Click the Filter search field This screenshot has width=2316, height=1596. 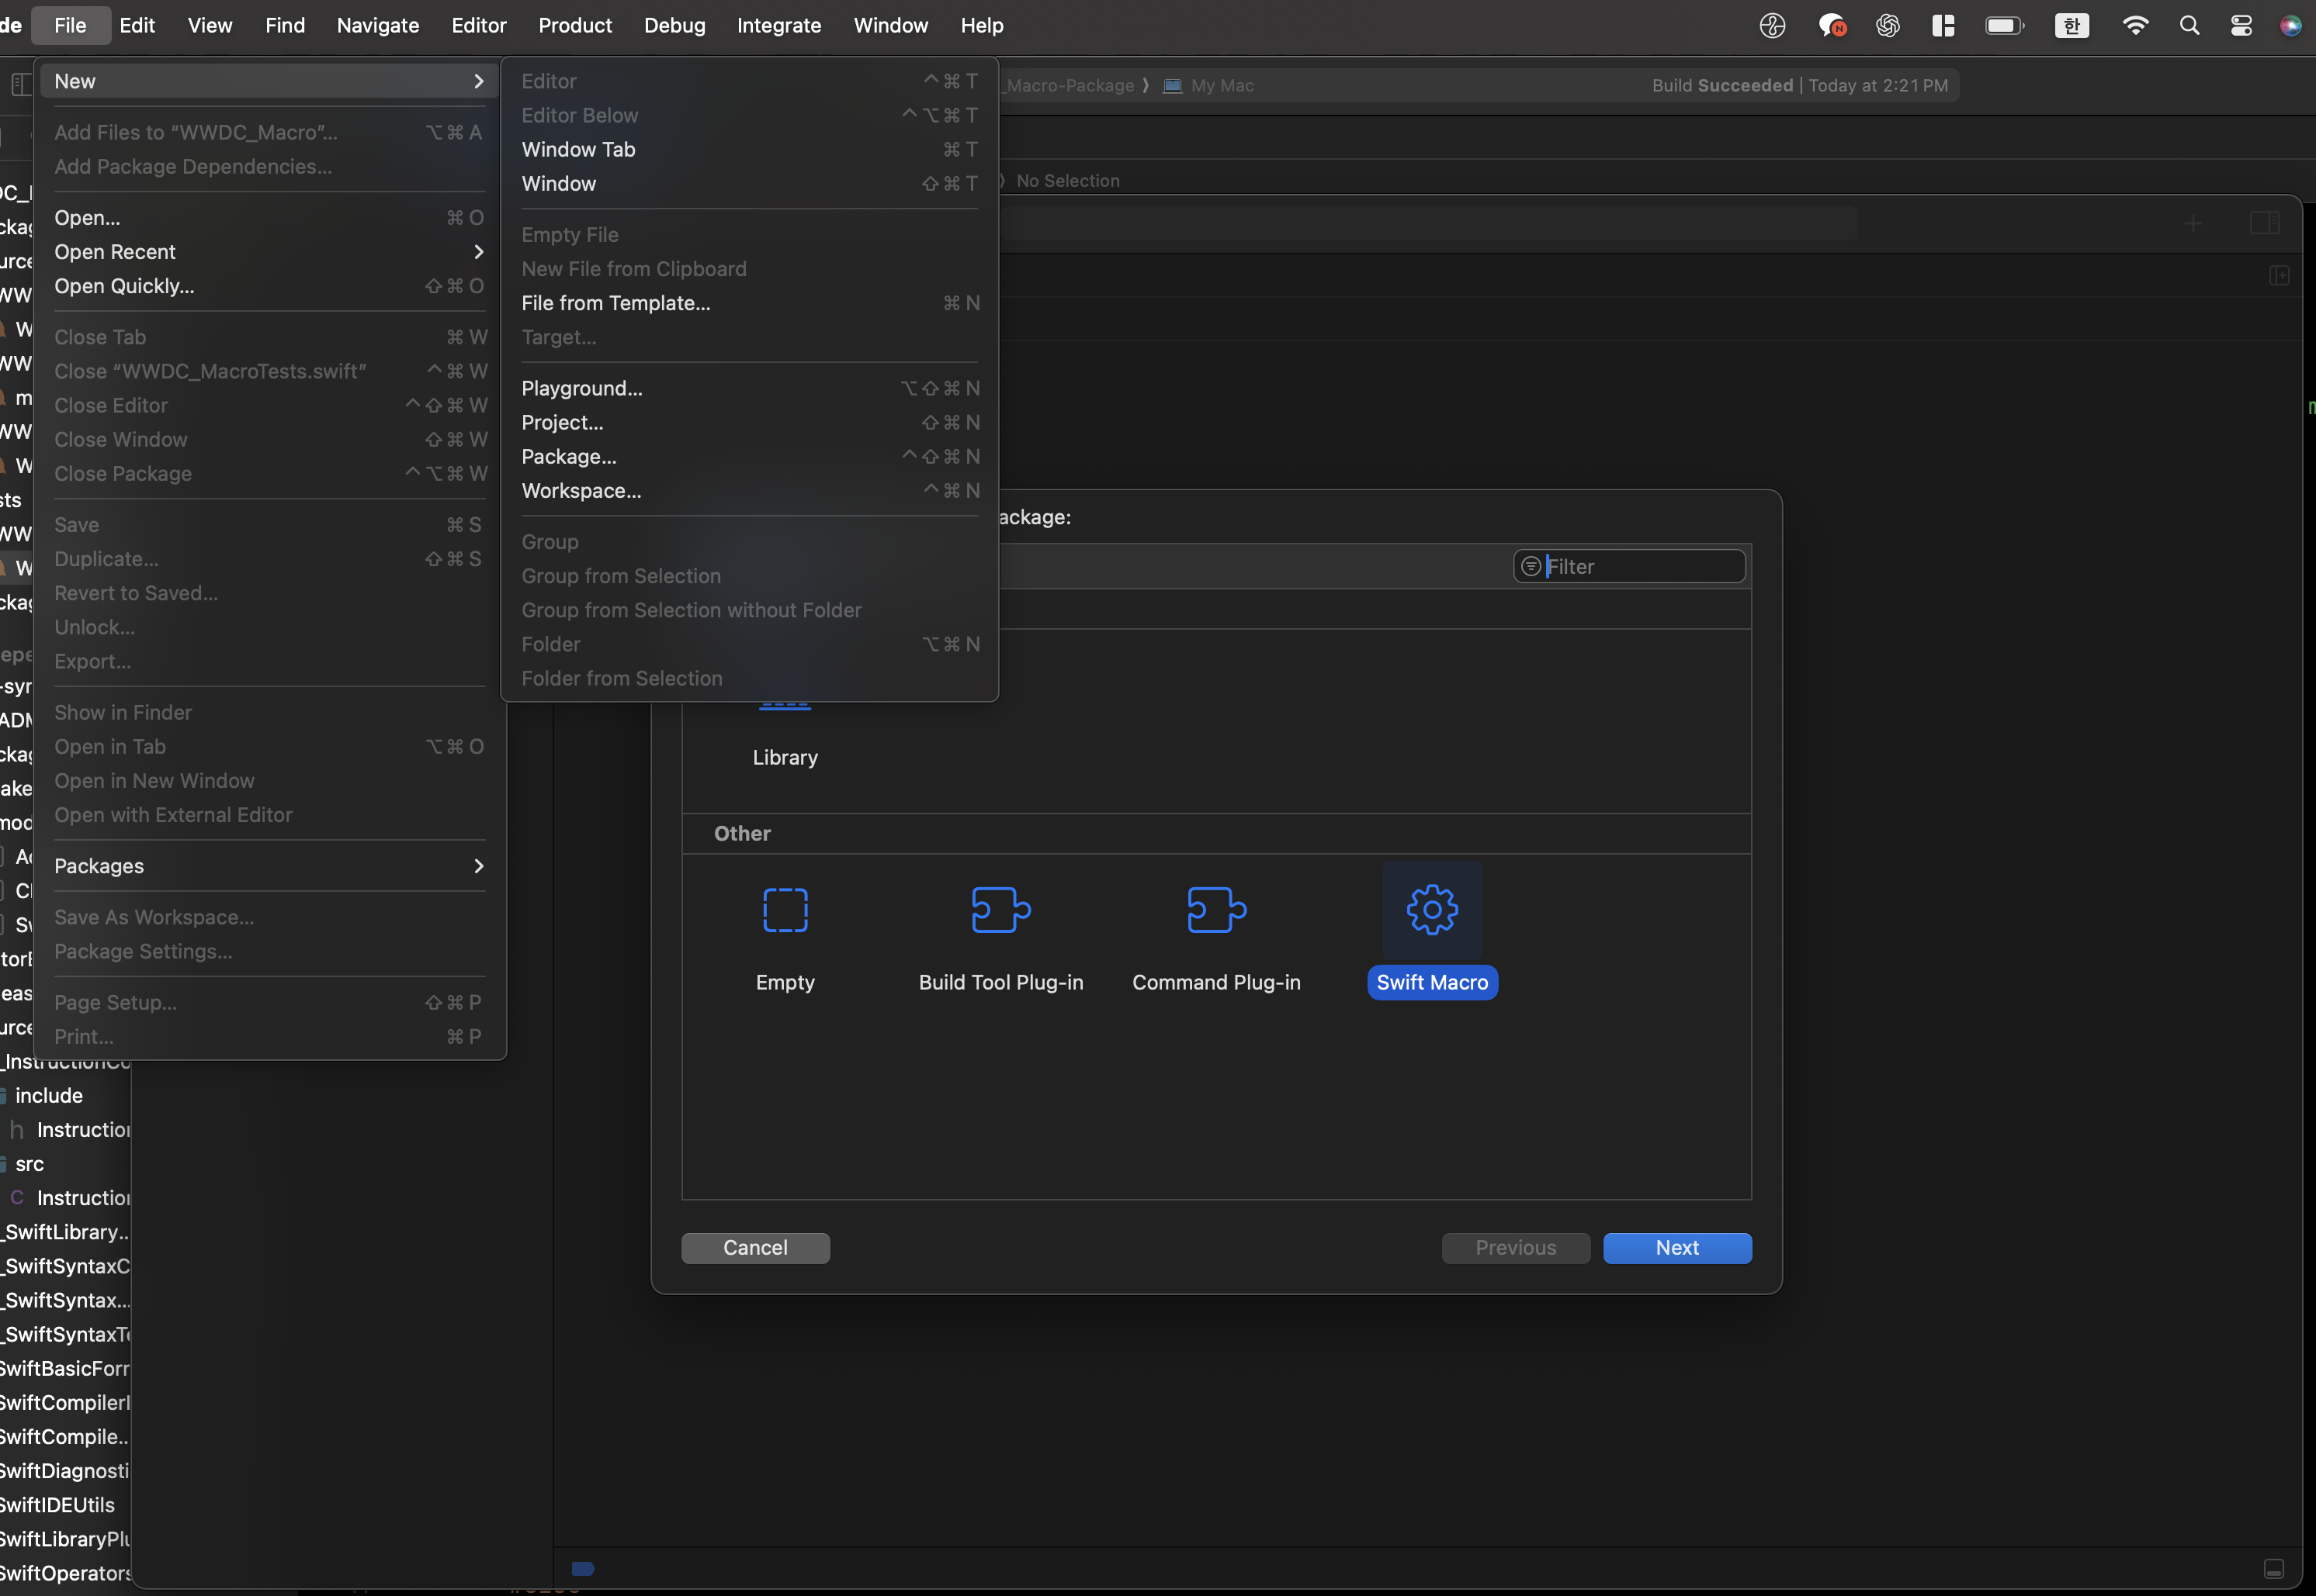[1642, 567]
